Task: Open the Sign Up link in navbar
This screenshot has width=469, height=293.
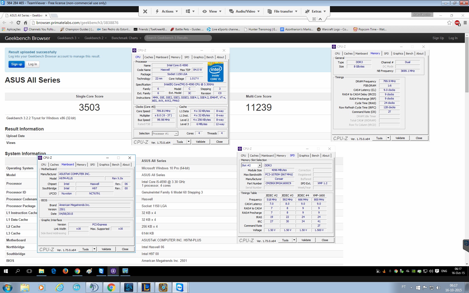Action: point(438,38)
